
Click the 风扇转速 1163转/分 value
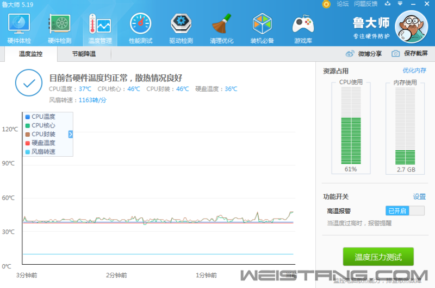[x=92, y=100]
